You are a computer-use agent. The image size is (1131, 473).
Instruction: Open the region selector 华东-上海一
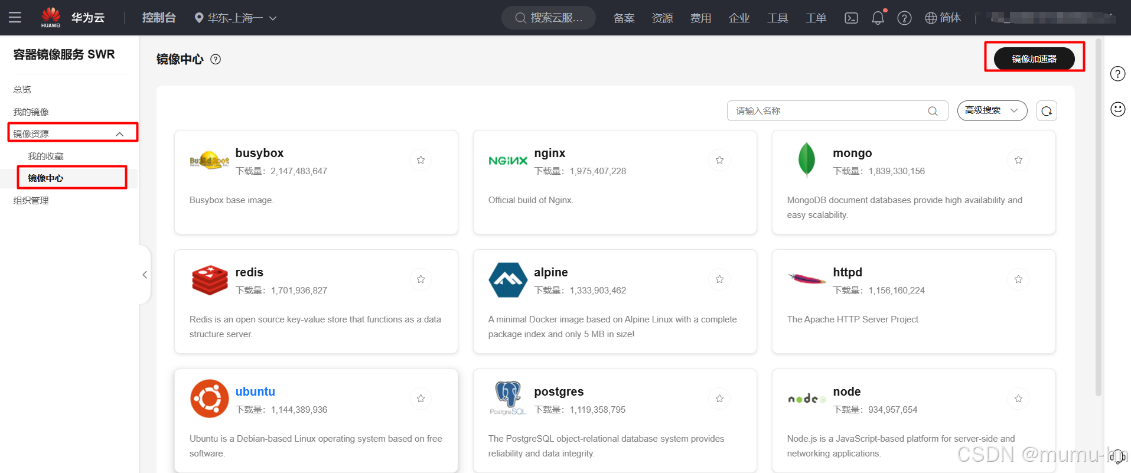pos(236,18)
